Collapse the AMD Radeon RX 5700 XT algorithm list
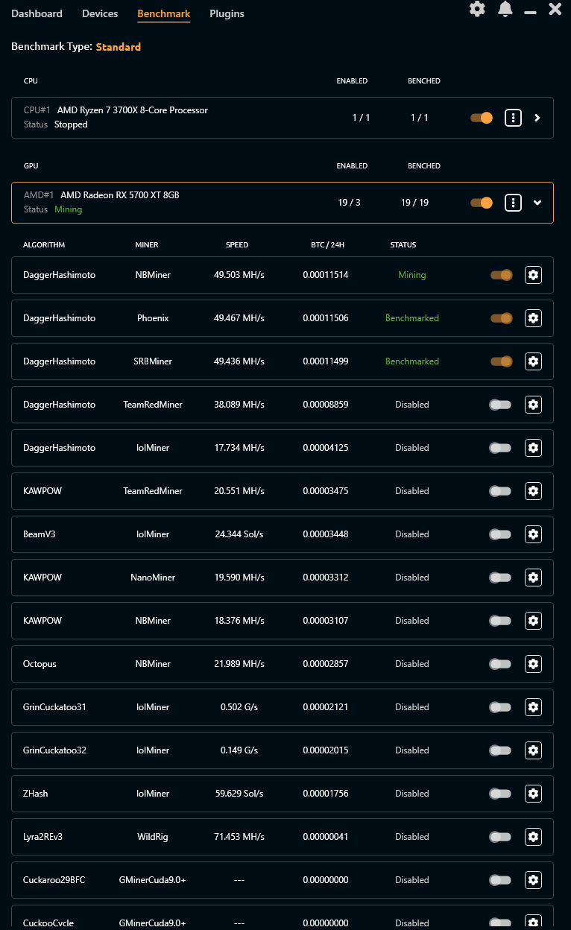 [537, 203]
